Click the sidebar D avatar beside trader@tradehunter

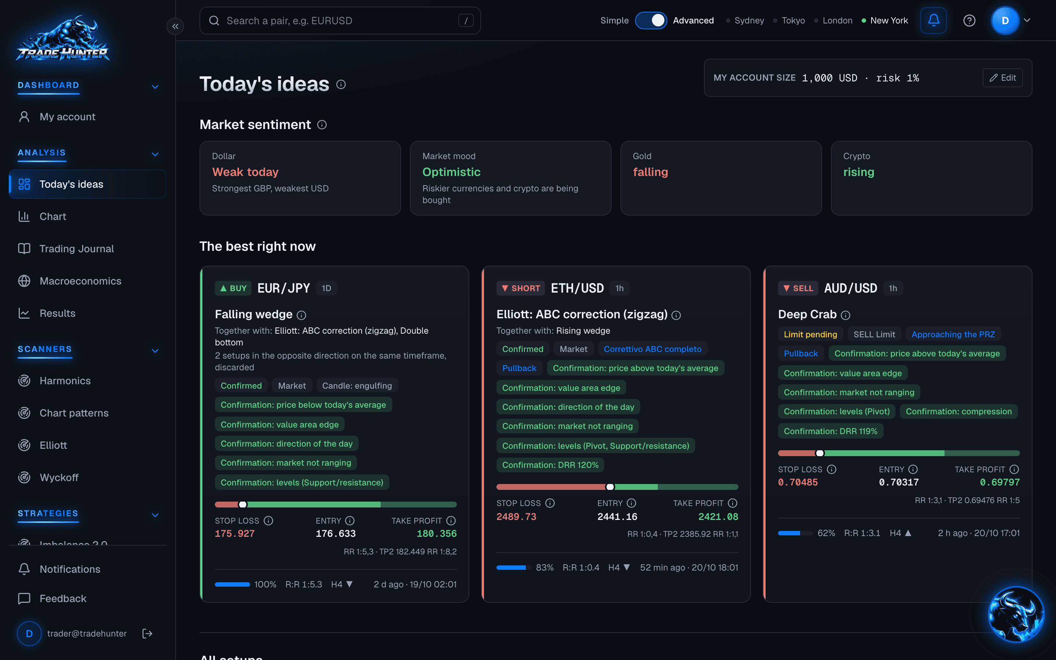pyautogui.click(x=29, y=633)
